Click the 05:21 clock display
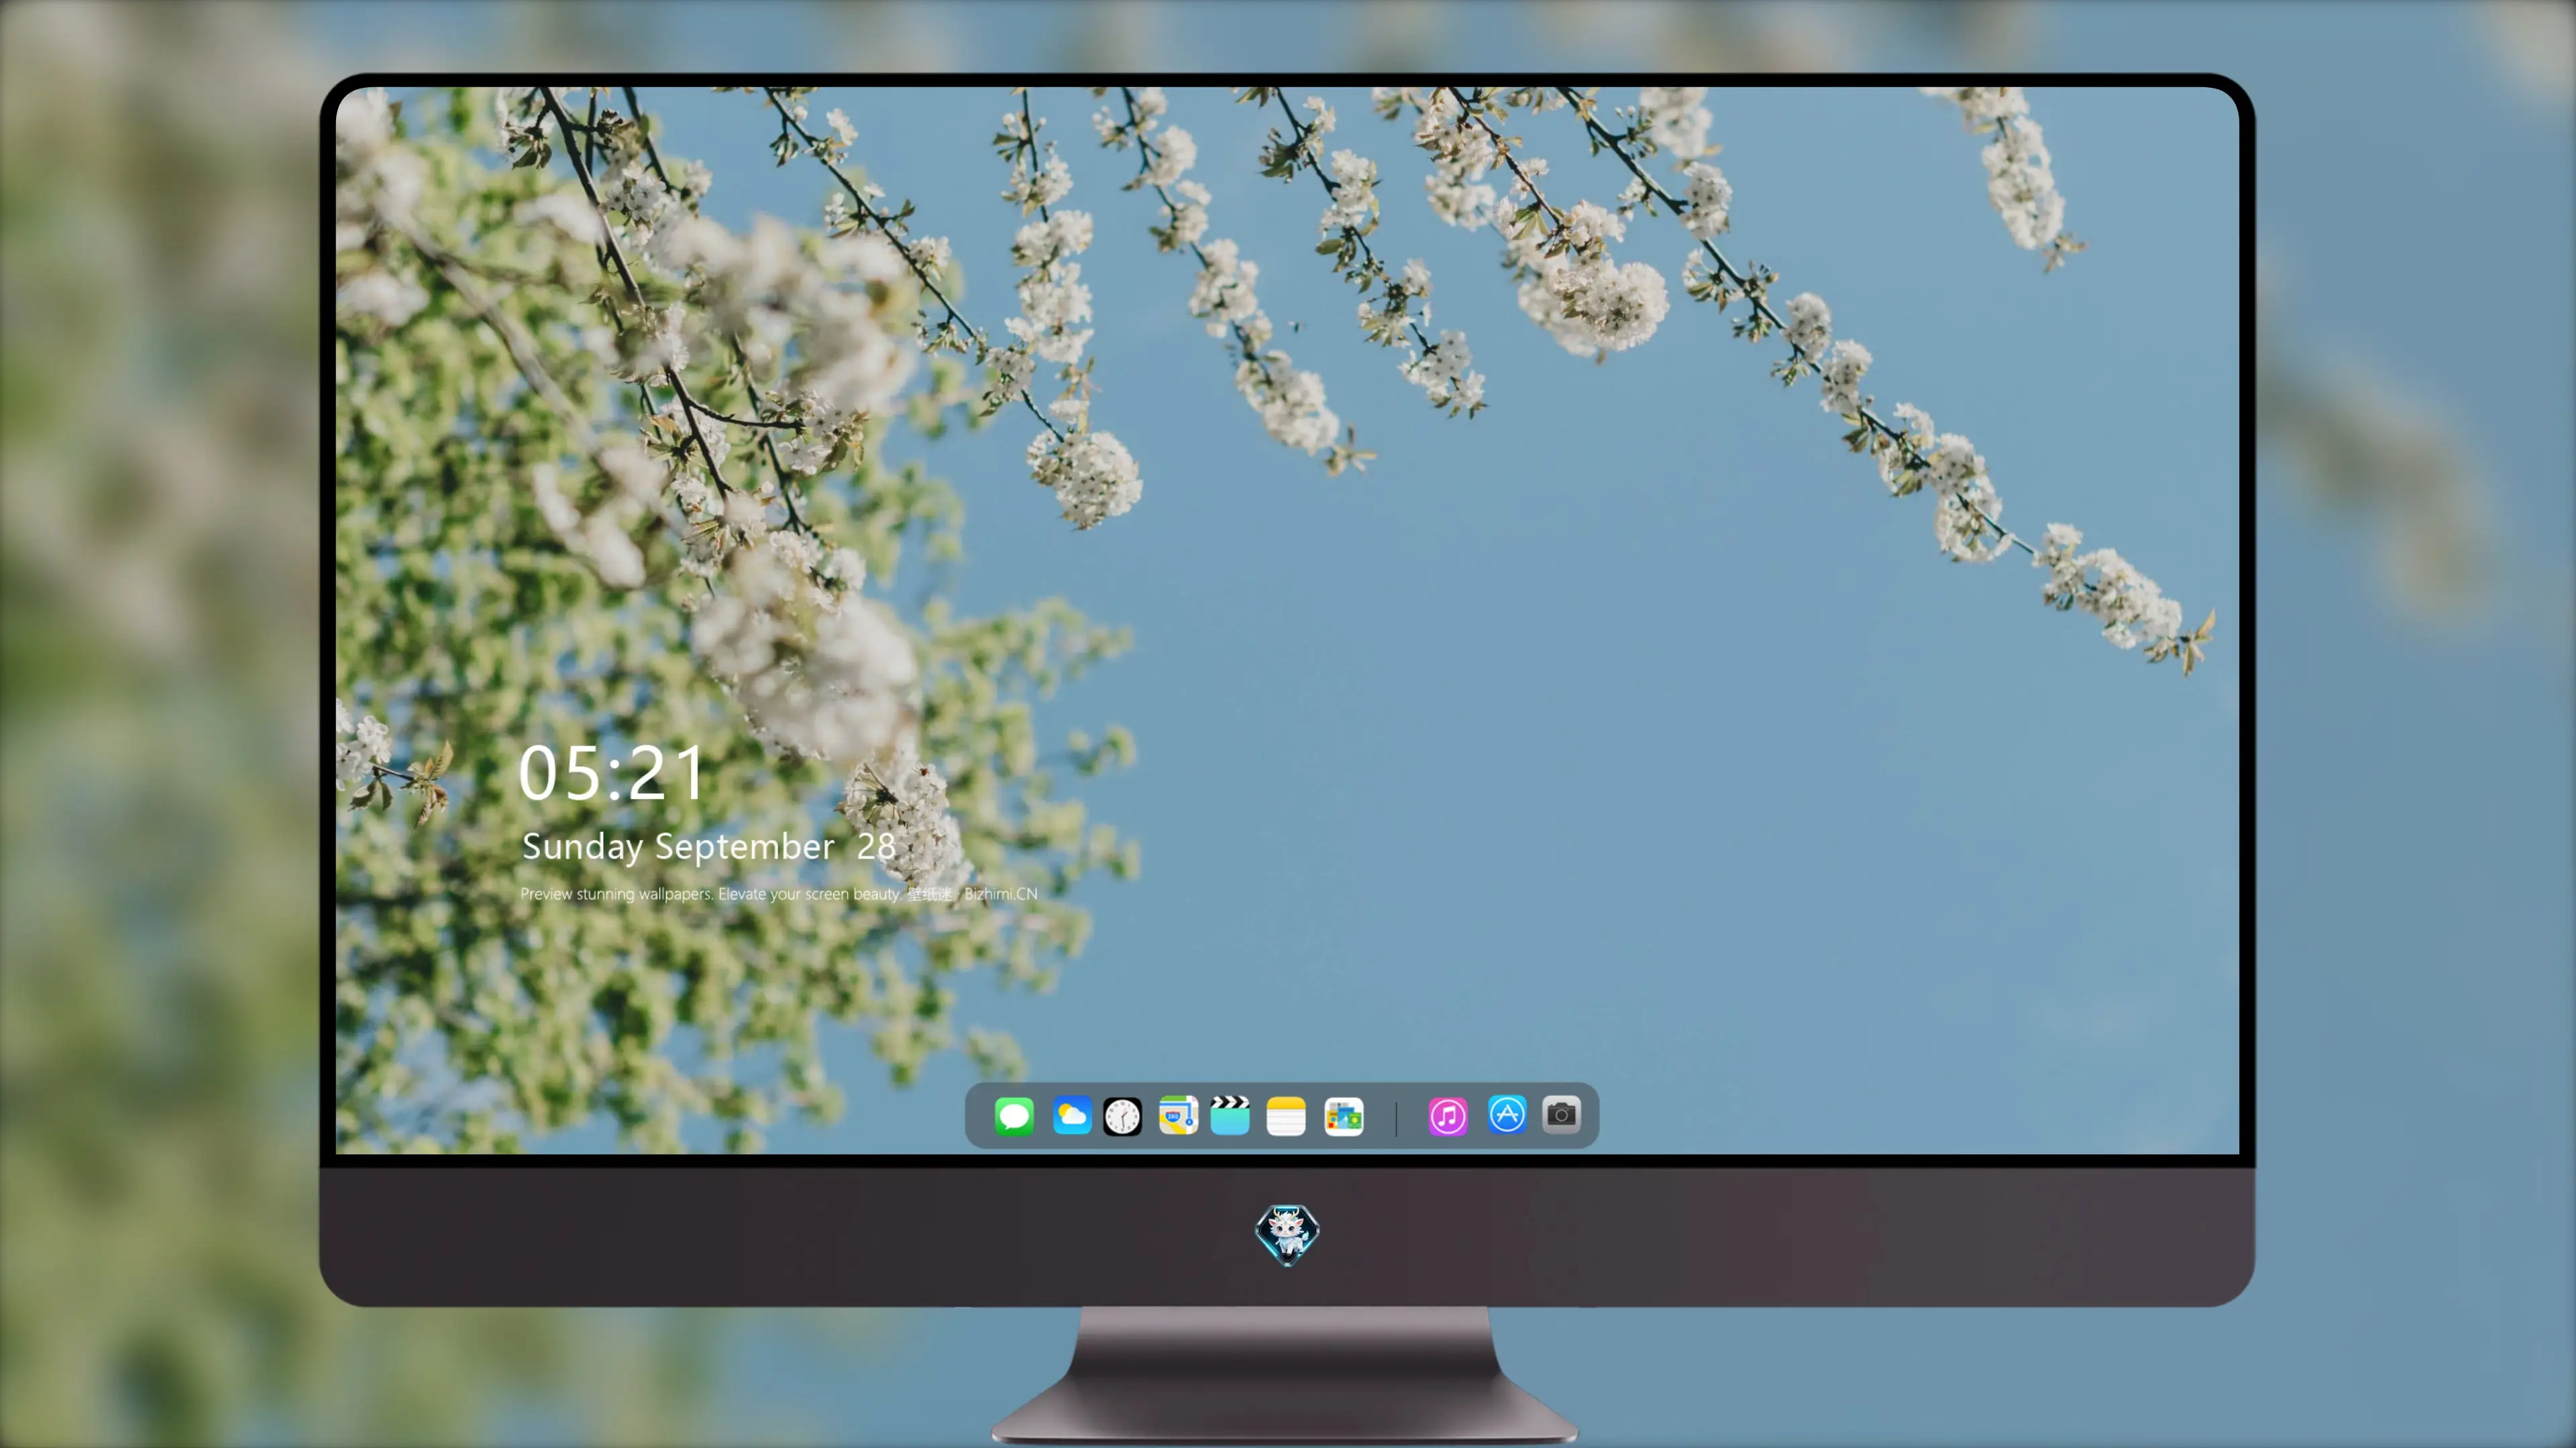The image size is (2576, 1448). (x=611, y=774)
